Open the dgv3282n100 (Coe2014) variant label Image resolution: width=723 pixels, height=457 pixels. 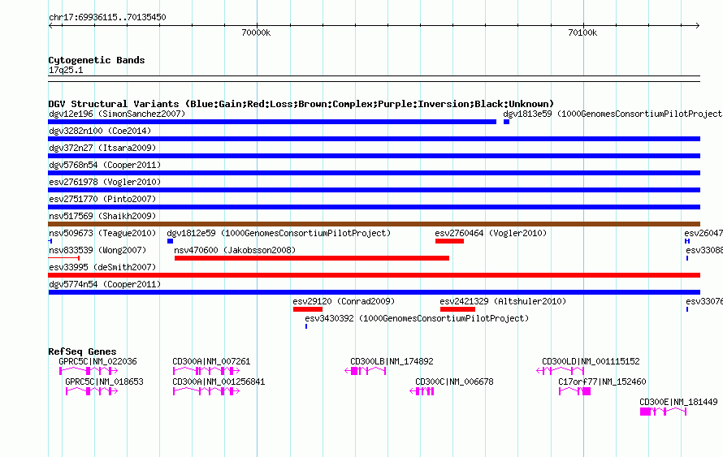pos(100,131)
